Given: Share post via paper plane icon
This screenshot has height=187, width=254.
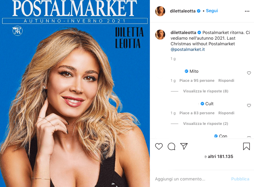Looking at the screenshot, I should click(x=184, y=146).
